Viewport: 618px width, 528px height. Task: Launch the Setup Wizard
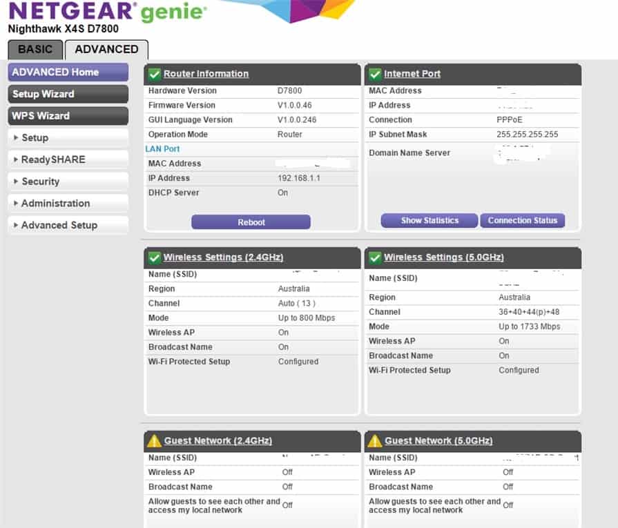click(68, 94)
